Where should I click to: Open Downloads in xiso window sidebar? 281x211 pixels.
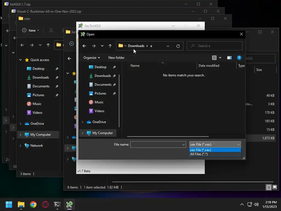(x=41, y=77)
